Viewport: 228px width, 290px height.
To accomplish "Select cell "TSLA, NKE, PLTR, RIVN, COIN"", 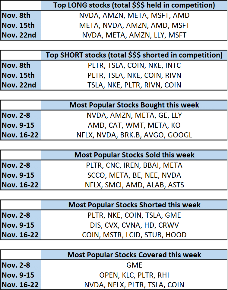I will 134,85.
